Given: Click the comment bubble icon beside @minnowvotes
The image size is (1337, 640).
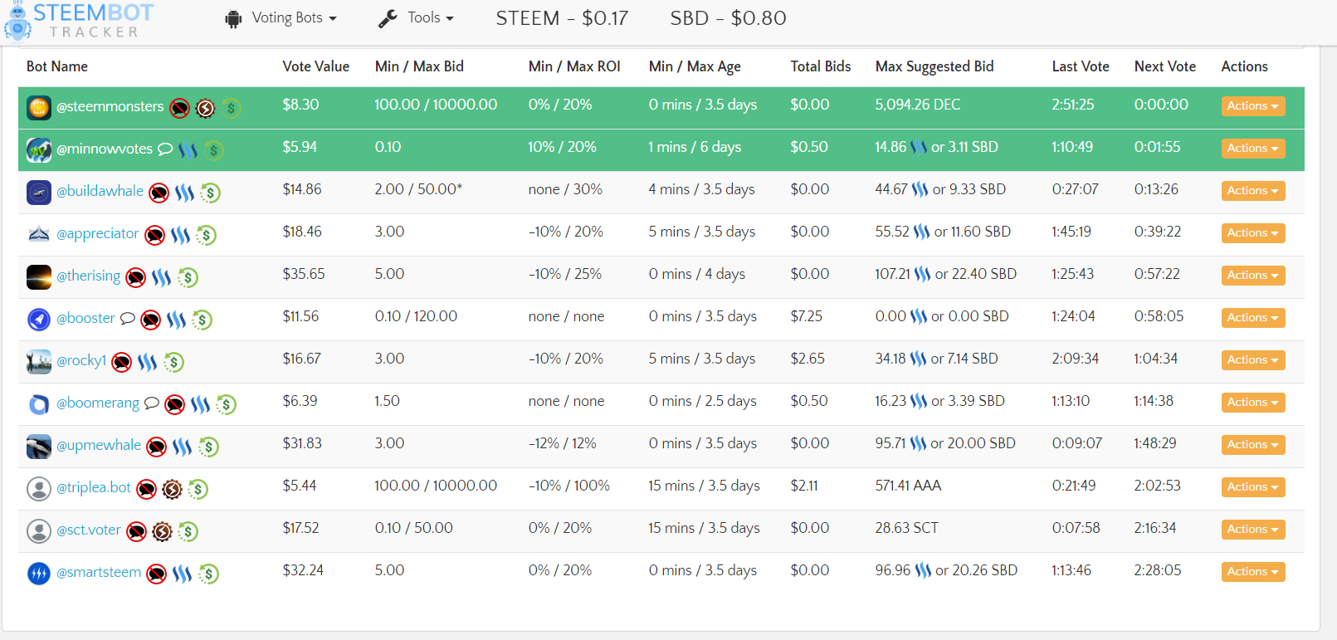Looking at the screenshot, I should [165, 149].
